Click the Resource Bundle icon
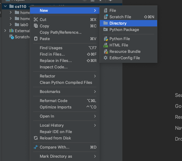The width and height of the screenshot is (182, 161). click(x=106, y=52)
